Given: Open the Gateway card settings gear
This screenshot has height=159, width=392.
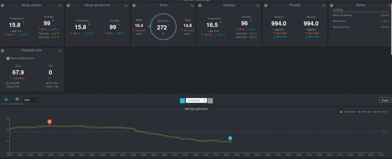Looking at the screenshot, I should [200, 5].
